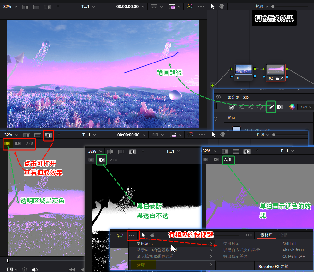Toggle highlight mode in the lower-left viewer toolbar
Image resolution: width=314 pixels, height=272 pixels.
pyautogui.click(x=49, y=135)
